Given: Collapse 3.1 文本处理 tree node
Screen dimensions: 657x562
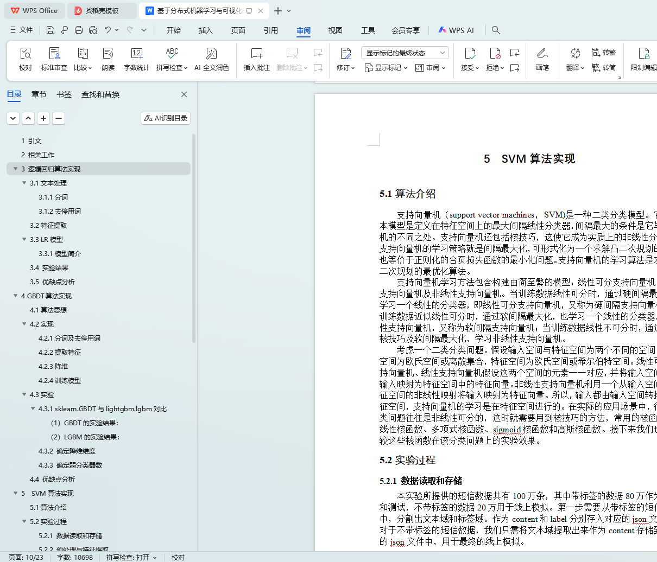Looking at the screenshot, I should 24,183.
